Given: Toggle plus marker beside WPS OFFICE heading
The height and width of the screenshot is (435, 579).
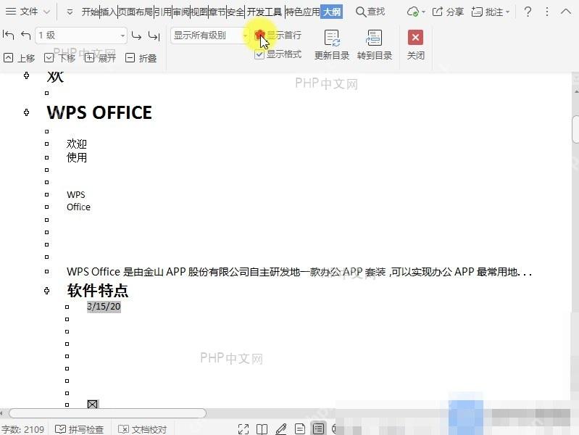Looking at the screenshot, I should click(x=26, y=112).
